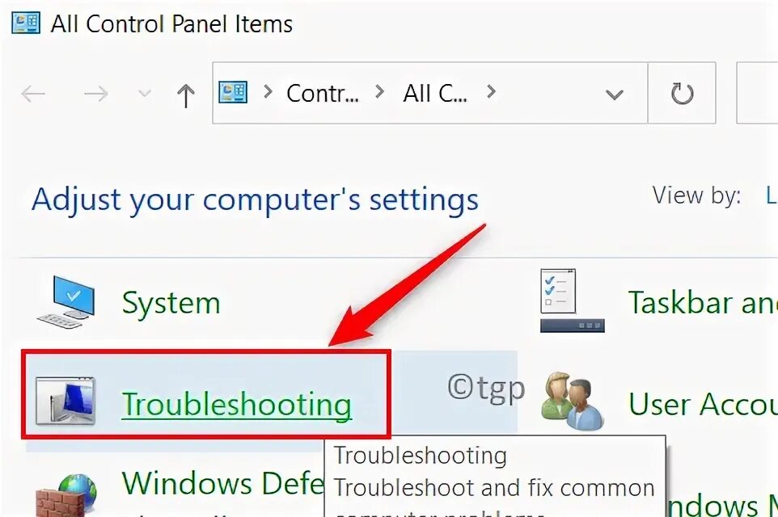Image resolution: width=778 pixels, height=517 pixels.
Task: Open the Windows Defender Firewall icon
Action: [66, 495]
